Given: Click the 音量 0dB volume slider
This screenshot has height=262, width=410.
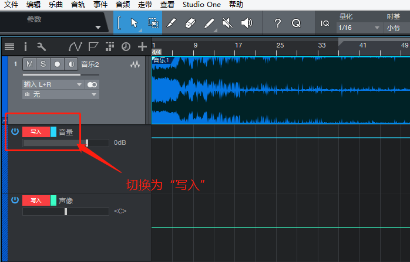Looking at the screenshot, I should pos(65,142).
